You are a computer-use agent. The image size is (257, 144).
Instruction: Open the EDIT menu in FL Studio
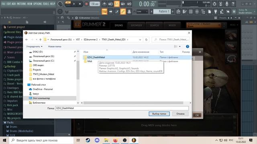click(x=9, y=4)
